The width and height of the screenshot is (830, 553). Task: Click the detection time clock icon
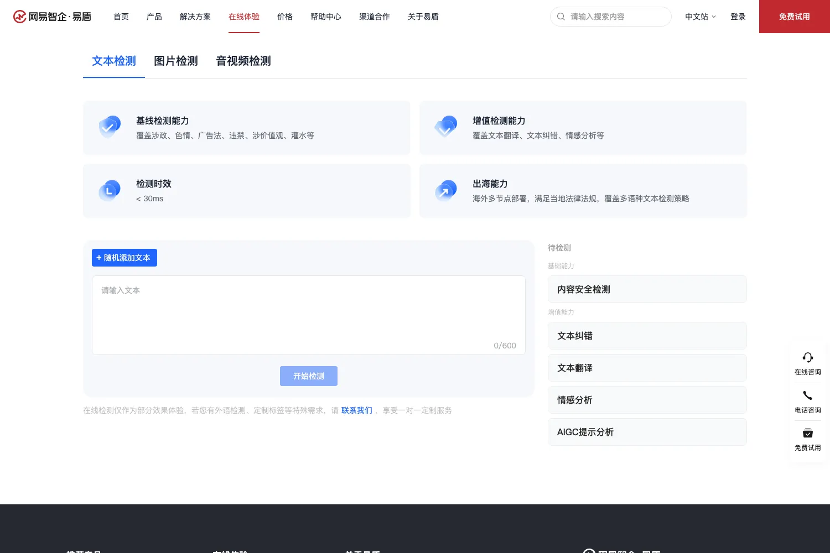click(x=110, y=190)
